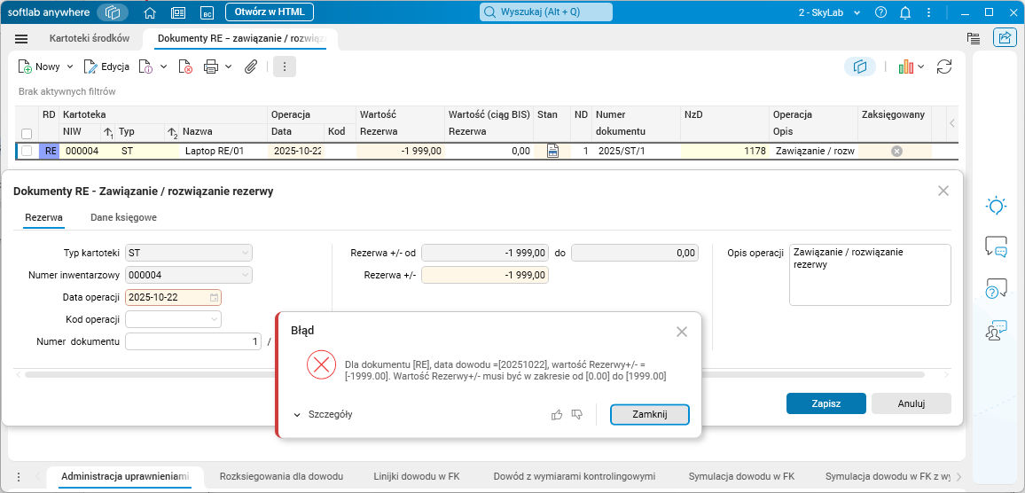Click the bar chart analysis icon
Screen dimensions: 1025x493
(905, 66)
